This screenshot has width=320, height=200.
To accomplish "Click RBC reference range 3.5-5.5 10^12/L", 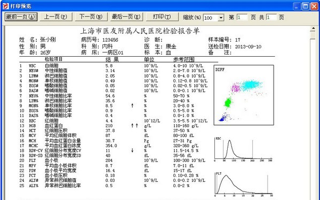I will (190, 121).
